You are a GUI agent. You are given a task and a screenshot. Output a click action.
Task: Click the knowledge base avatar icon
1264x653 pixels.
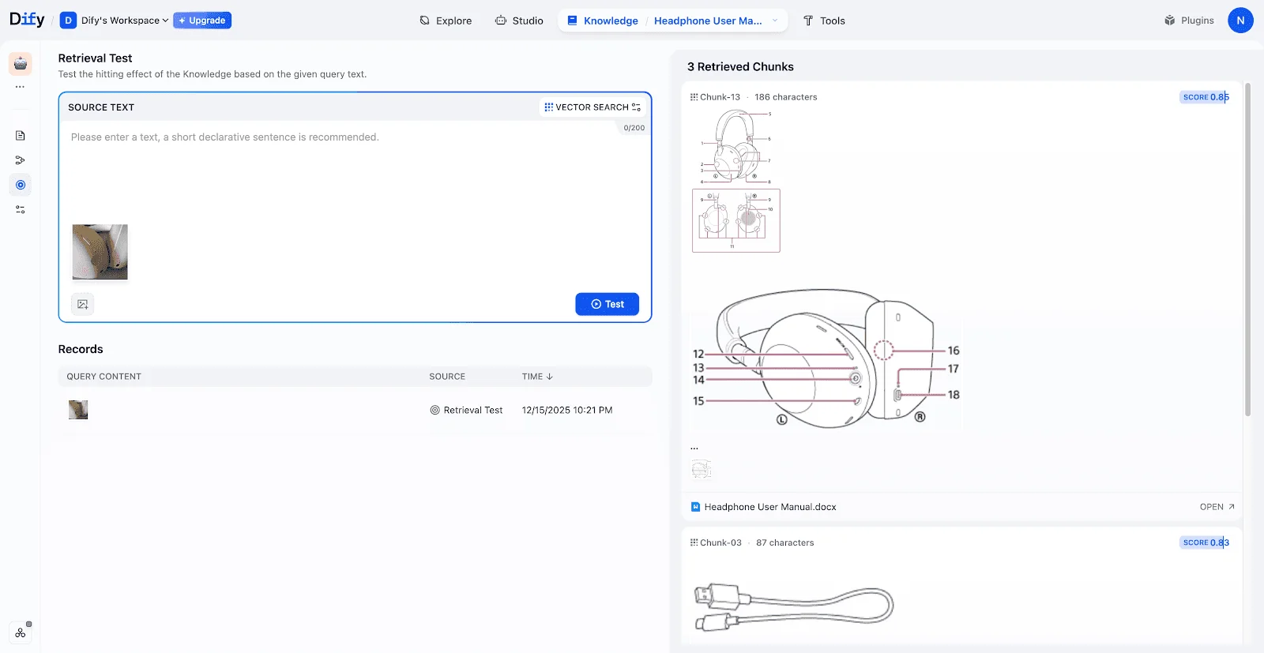(21, 63)
